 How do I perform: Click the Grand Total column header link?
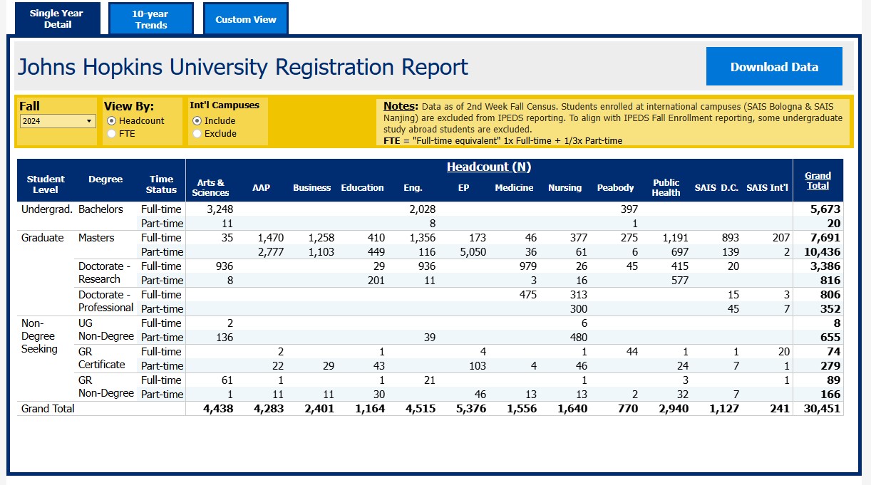[818, 180]
